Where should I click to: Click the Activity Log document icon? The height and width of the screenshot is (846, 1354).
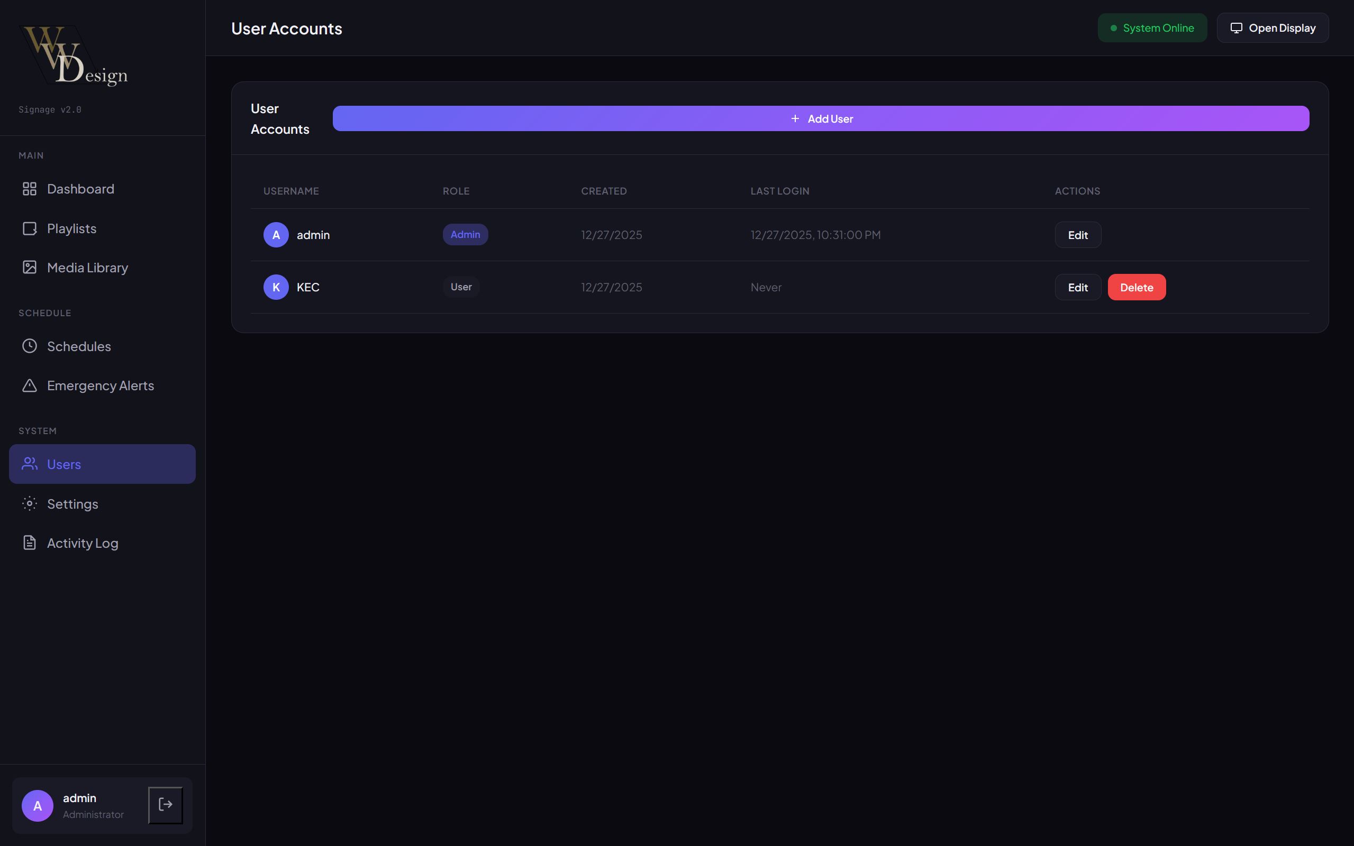tap(29, 542)
